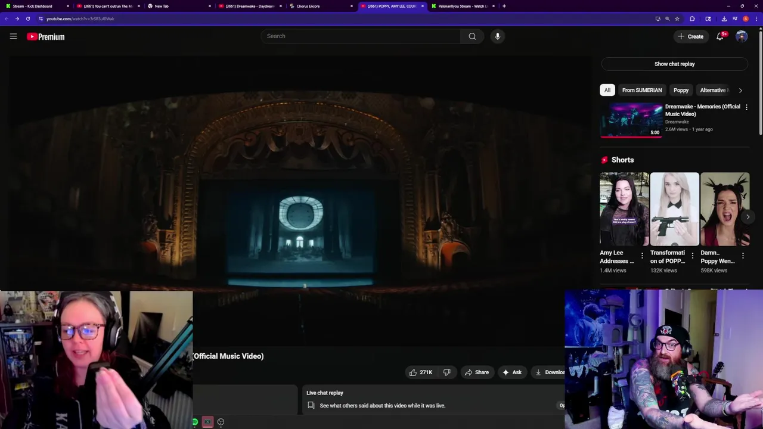Start voice search with microphone icon
Viewport: 763px width, 429px height.
[498, 36]
